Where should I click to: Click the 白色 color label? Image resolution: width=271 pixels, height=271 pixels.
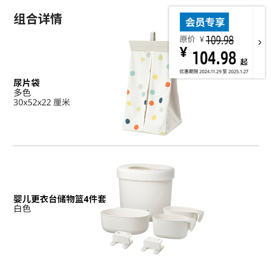tap(22, 209)
